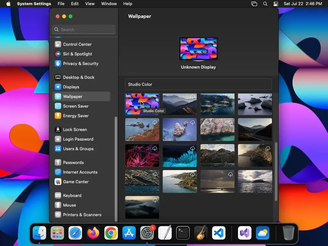The height and width of the screenshot is (246, 328).
Task: Select the pink cliff with turquoise water wallpaper
Action: (x=217, y=130)
